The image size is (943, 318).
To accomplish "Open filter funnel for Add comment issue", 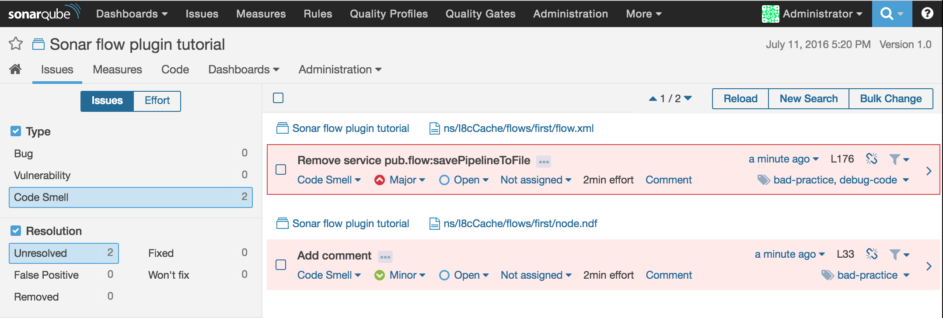I will point(899,254).
